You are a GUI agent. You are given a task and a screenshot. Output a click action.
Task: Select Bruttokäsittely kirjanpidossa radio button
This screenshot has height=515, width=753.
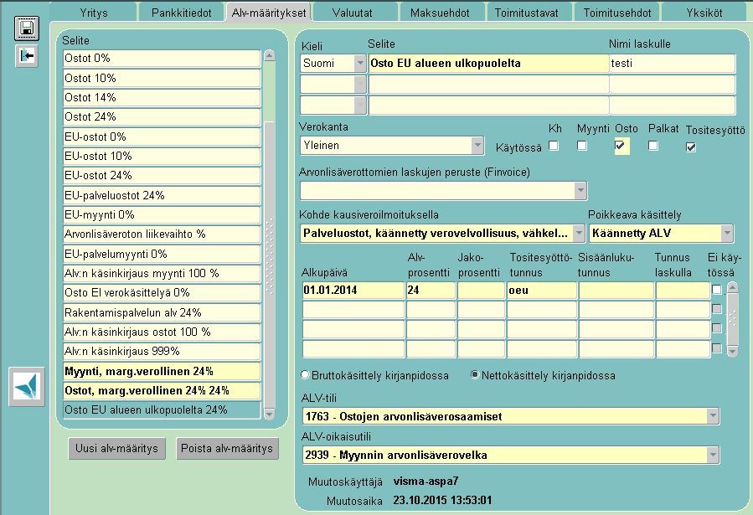tap(305, 375)
